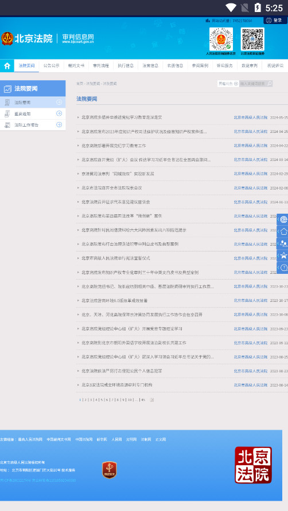The image size is (288, 511).
Task: Click the floating people icon on the right edge
Action: click(x=283, y=243)
